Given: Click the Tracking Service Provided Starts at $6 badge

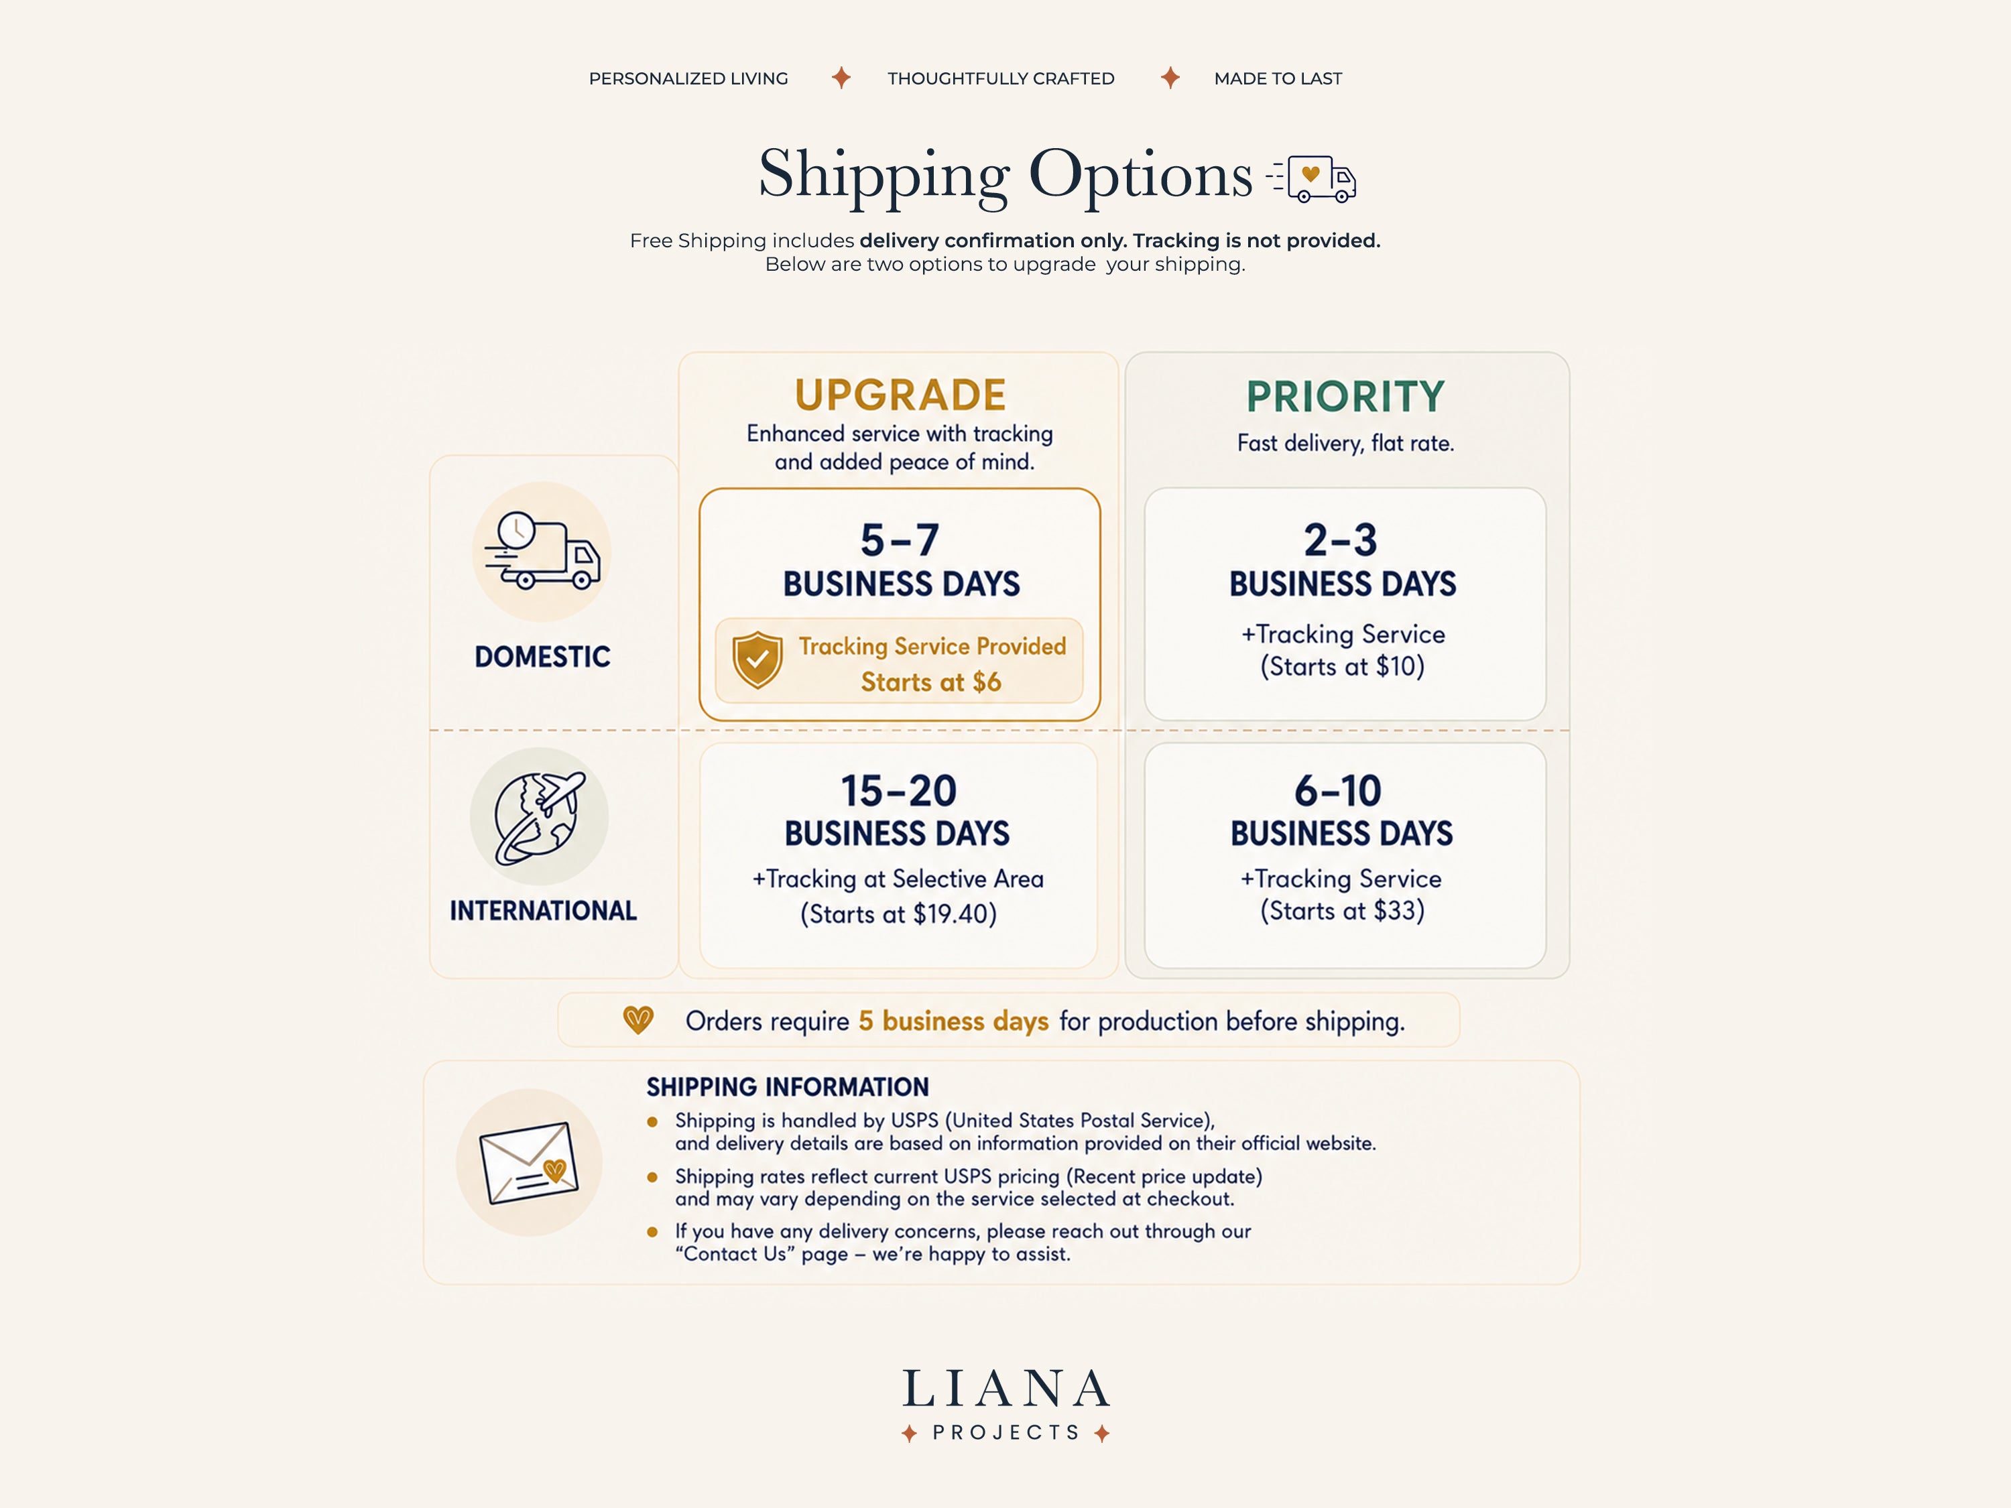Looking at the screenshot, I should pyautogui.click(x=899, y=661).
